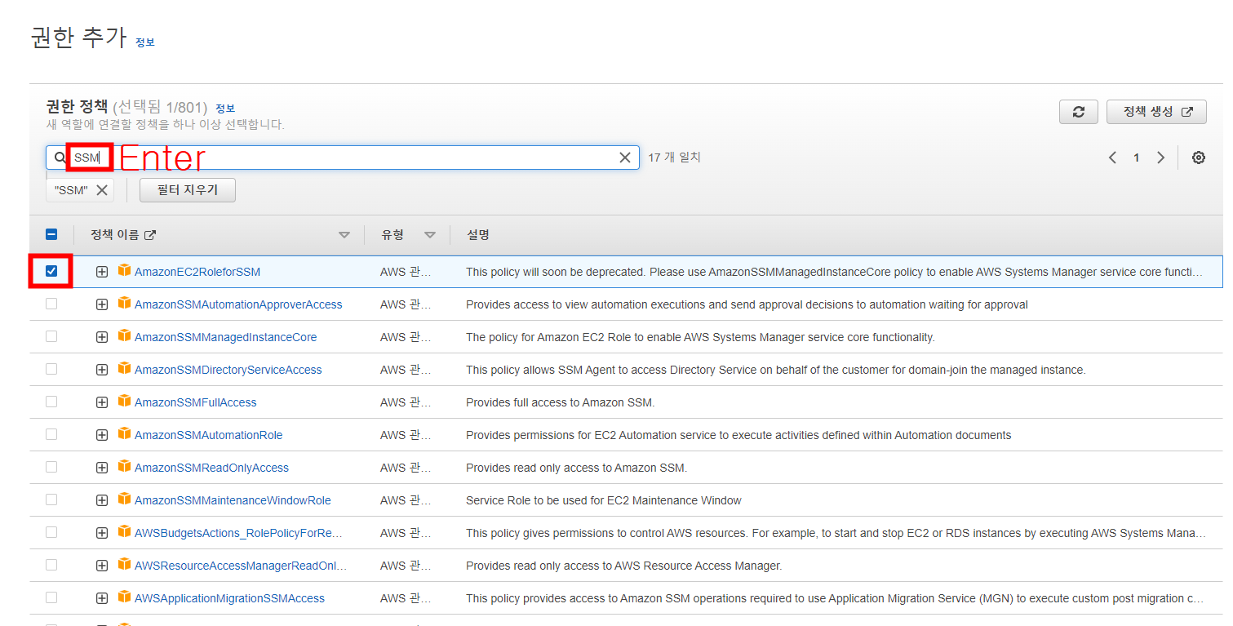Tick AmazonSSMMaintenanceWindowRole checkbox
The width and height of the screenshot is (1233, 626).
[51, 499]
